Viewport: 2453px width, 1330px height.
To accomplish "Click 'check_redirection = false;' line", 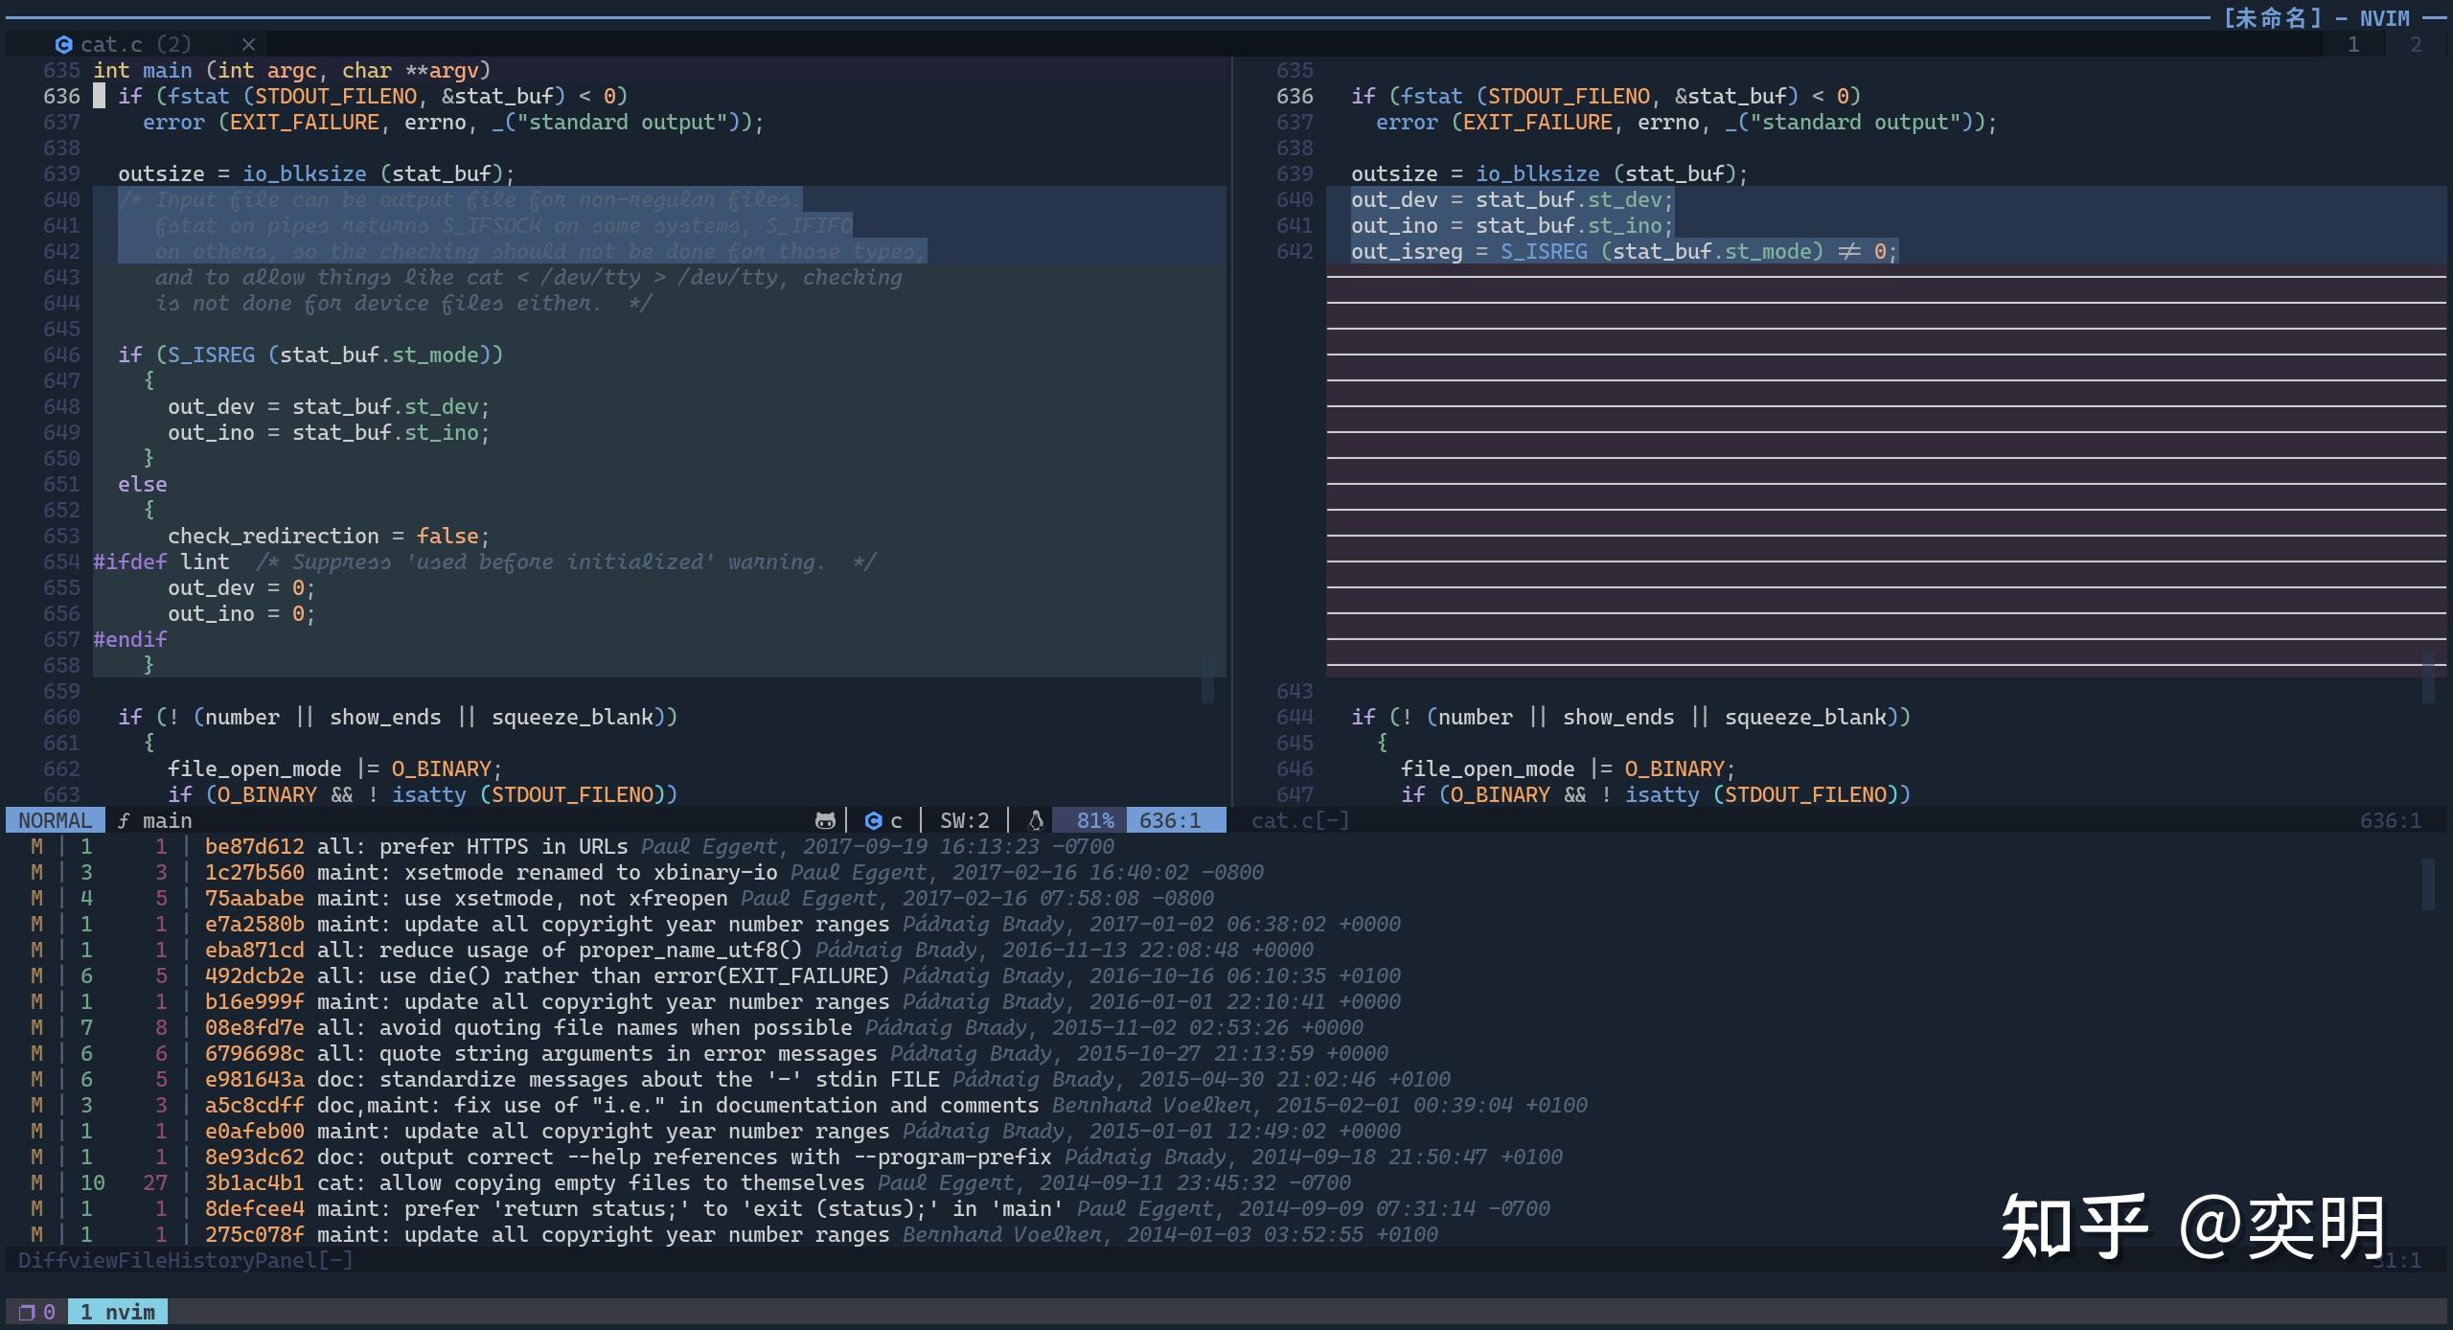I will 329,537.
